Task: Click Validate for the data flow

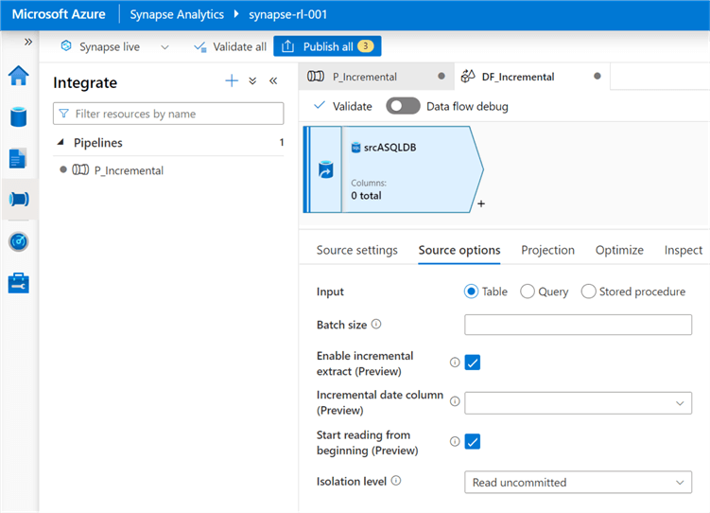Action: click(343, 107)
